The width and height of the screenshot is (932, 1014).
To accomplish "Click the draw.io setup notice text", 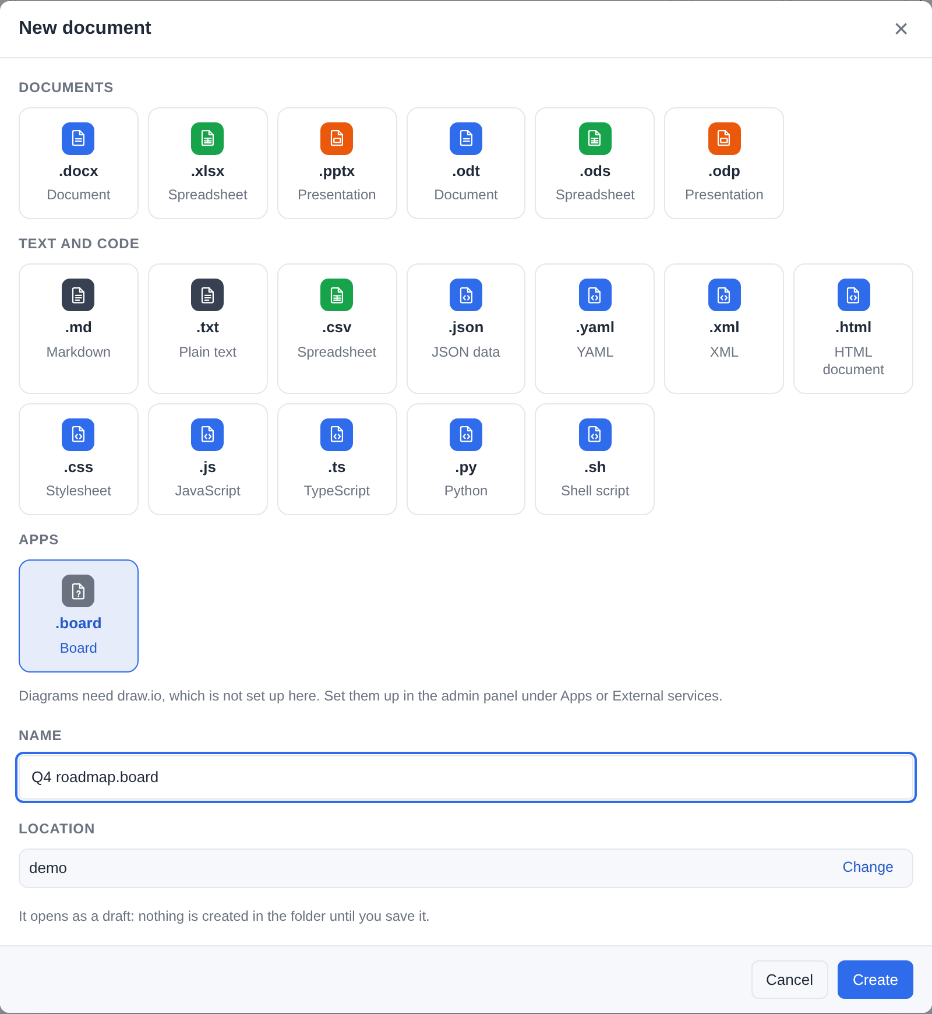I will (x=370, y=696).
